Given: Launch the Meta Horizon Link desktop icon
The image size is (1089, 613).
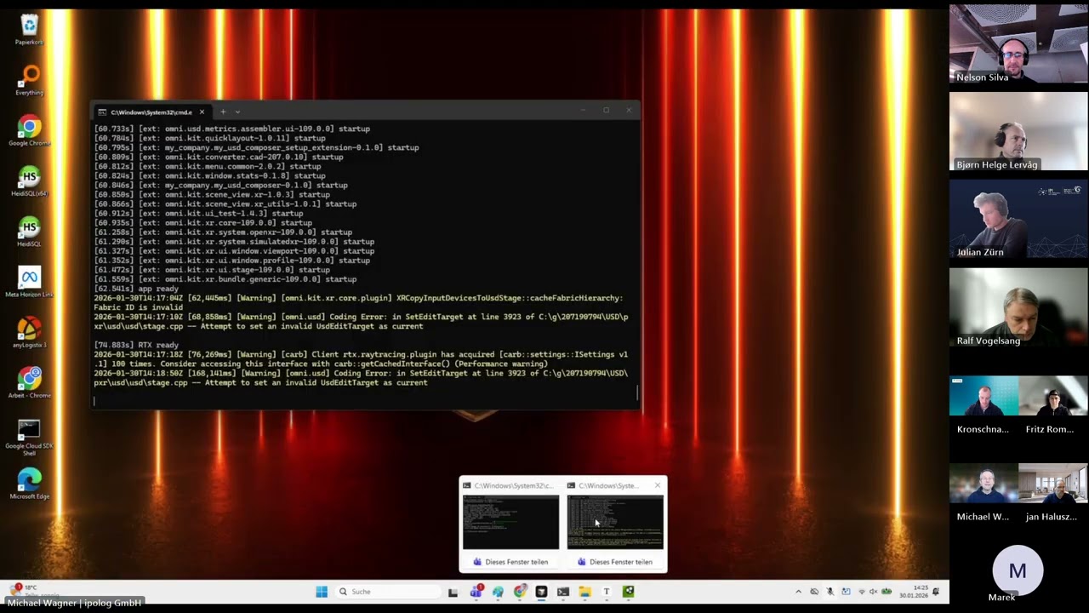Looking at the screenshot, I should coord(29,282).
